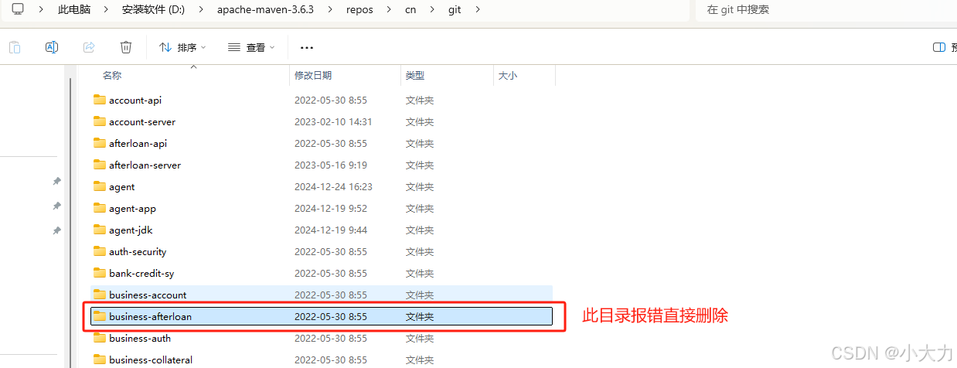Screen dimensions: 957x368
Task: Go to 此电脑 in address bar
Action: click(x=74, y=9)
